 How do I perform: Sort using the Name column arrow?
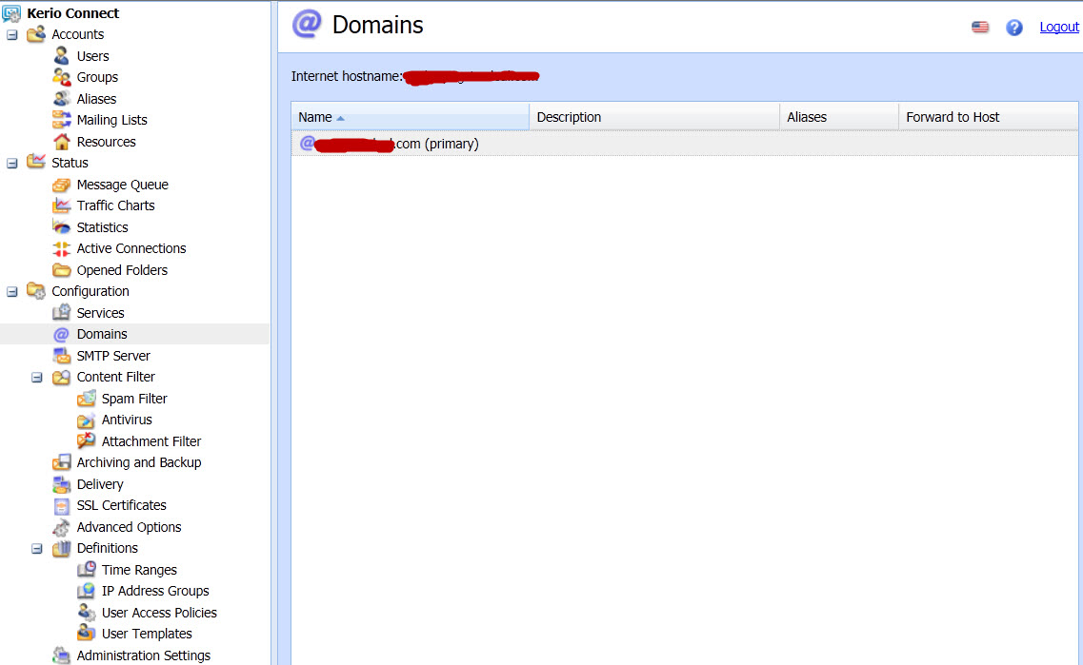340,118
